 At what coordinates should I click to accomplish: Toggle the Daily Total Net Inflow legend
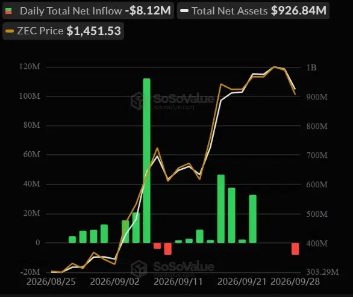point(88,11)
